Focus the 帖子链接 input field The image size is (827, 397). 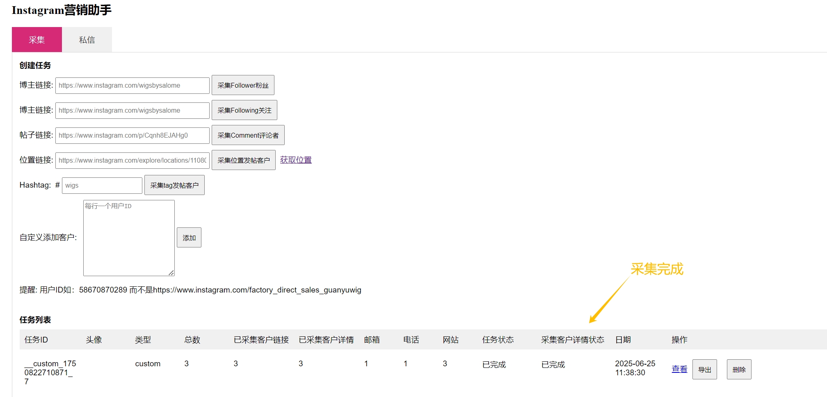coord(133,135)
